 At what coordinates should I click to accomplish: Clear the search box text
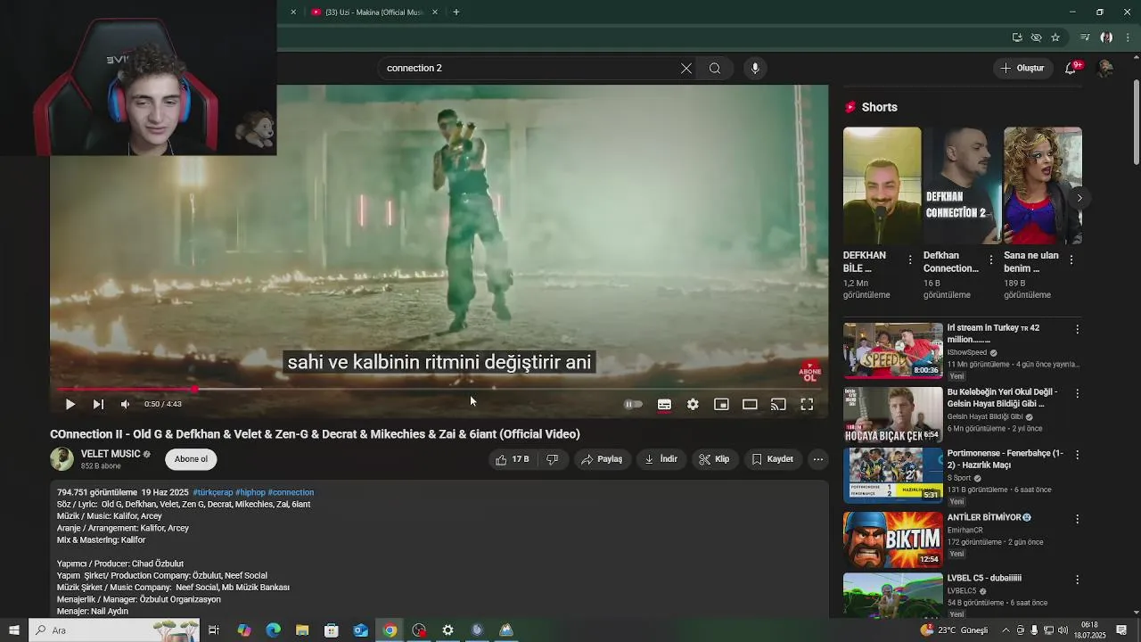point(686,68)
